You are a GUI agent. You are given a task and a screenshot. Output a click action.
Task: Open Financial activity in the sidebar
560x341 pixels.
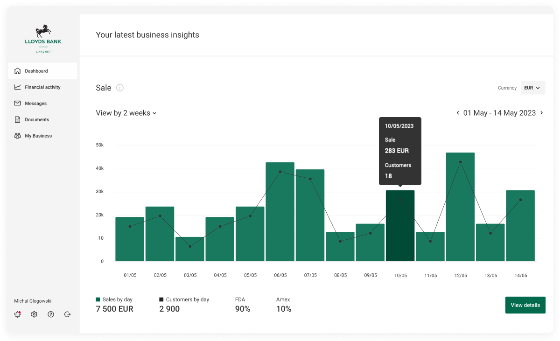pyautogui.click(x=42, y=87)
